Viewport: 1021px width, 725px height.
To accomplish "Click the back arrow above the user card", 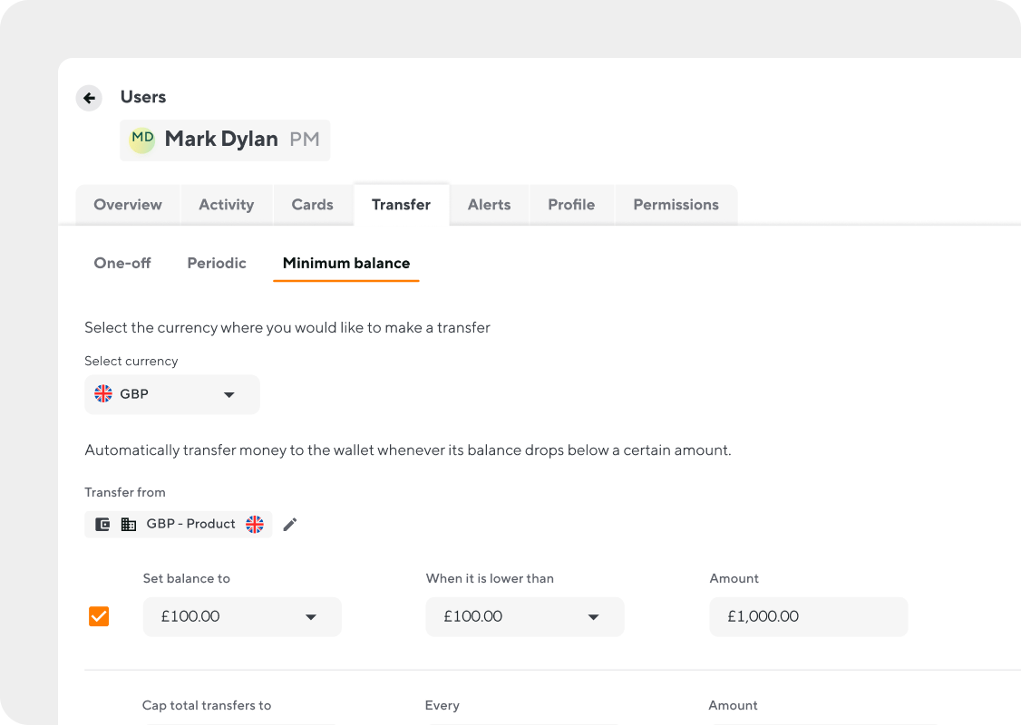I will click(89, 98).
